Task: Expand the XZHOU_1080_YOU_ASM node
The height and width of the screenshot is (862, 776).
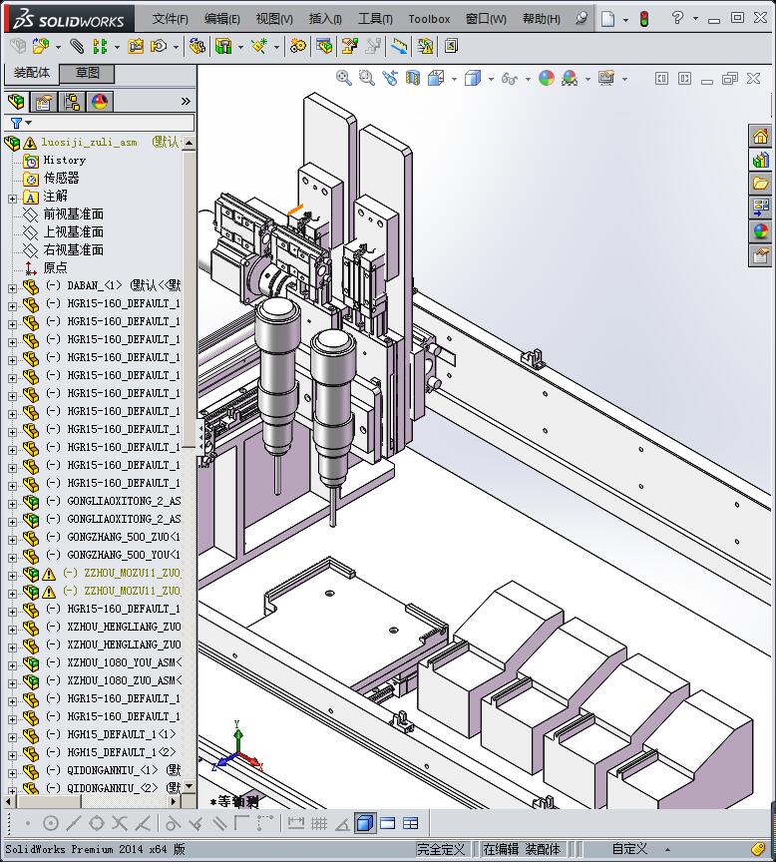Action: point(12,665)
